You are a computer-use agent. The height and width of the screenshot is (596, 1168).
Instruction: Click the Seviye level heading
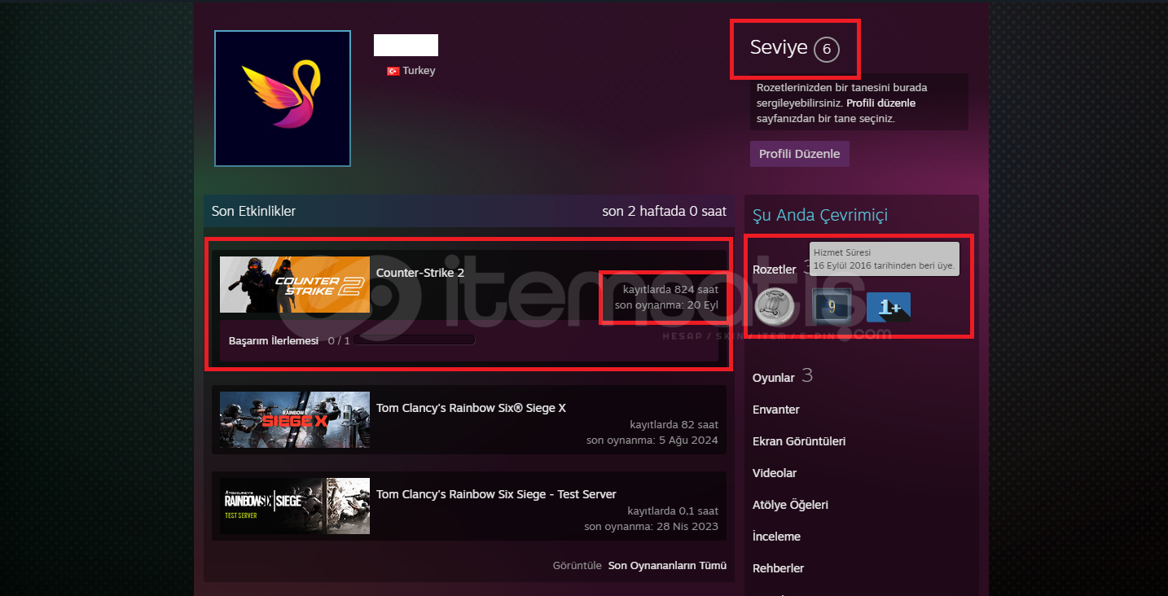pos(779,48)
